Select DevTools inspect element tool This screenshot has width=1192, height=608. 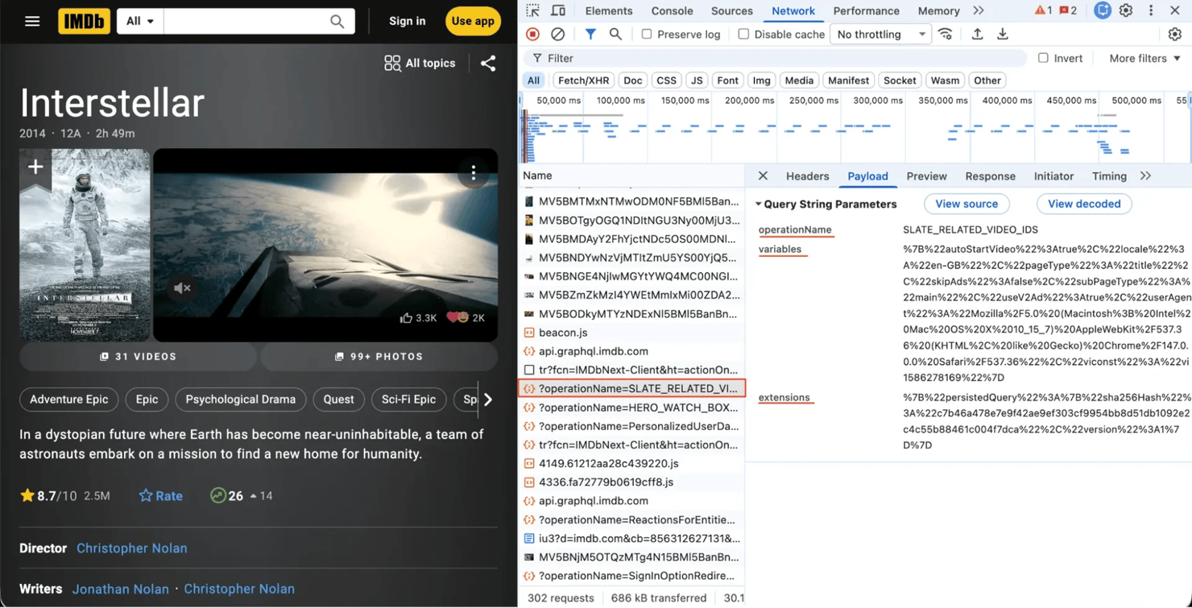pyautogui.click(x=532, y=10)
